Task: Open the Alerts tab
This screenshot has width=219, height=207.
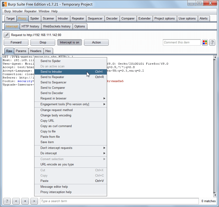Action: (203, 18)
